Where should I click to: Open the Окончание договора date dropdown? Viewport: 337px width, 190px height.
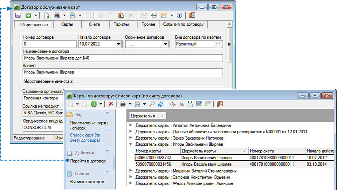click(x=165, y=44)
